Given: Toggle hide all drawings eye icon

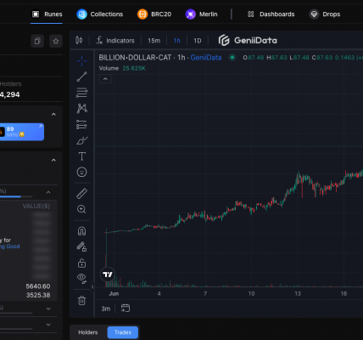Looking at the screenshot, I should [82, 279].
